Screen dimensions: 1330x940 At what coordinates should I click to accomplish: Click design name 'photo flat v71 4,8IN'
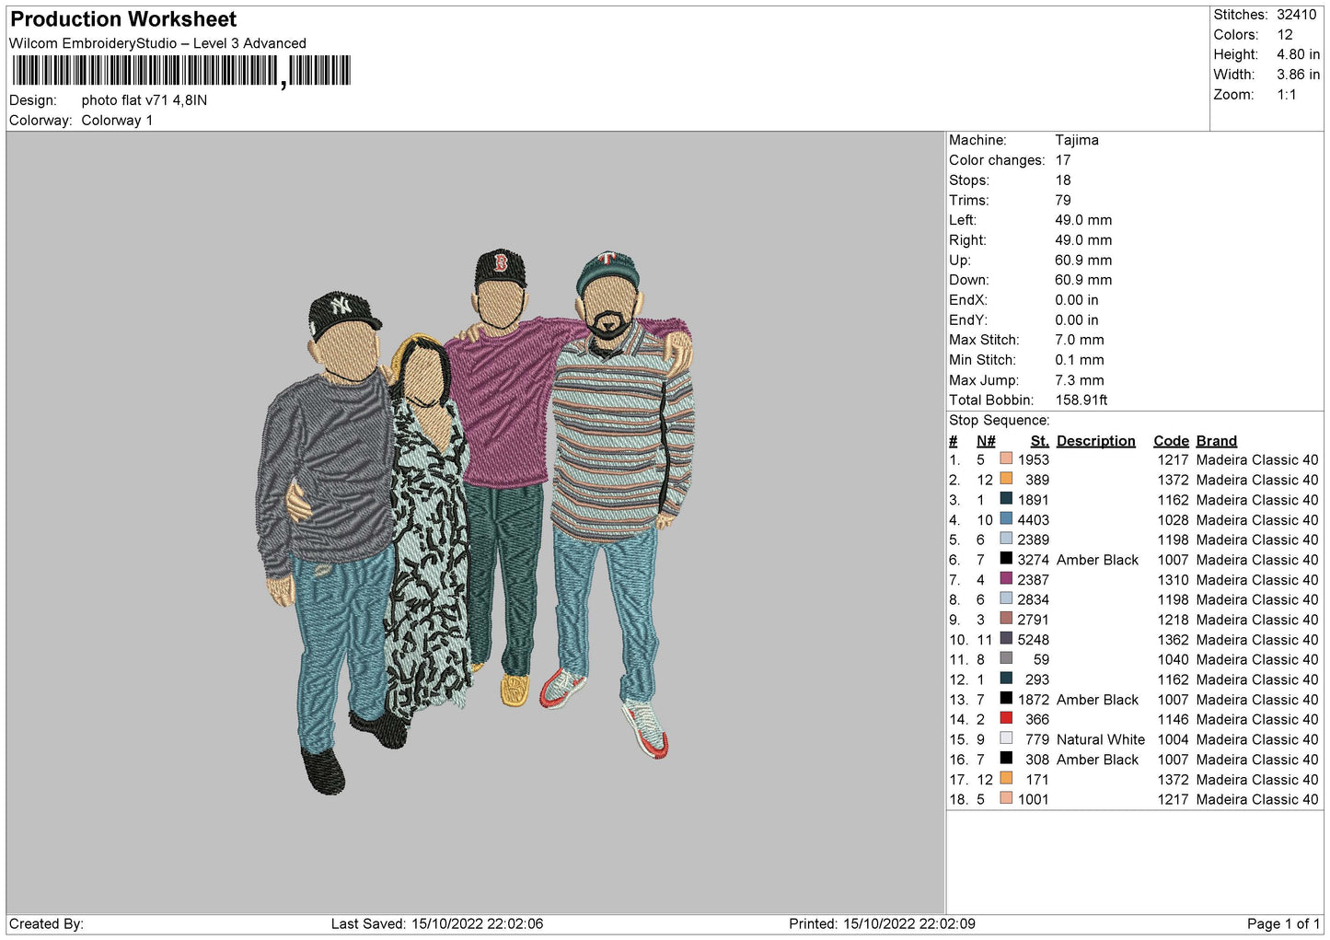pyautogui.click(x=145, y=100)
